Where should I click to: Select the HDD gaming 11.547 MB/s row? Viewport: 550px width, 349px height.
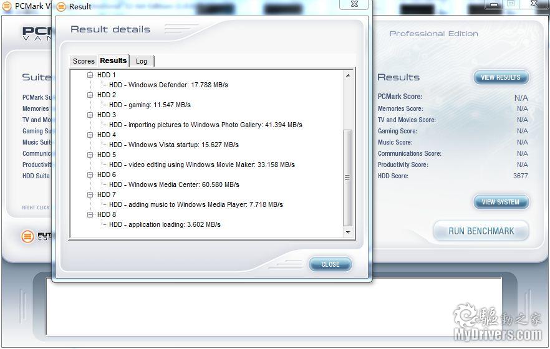[150, 105]
